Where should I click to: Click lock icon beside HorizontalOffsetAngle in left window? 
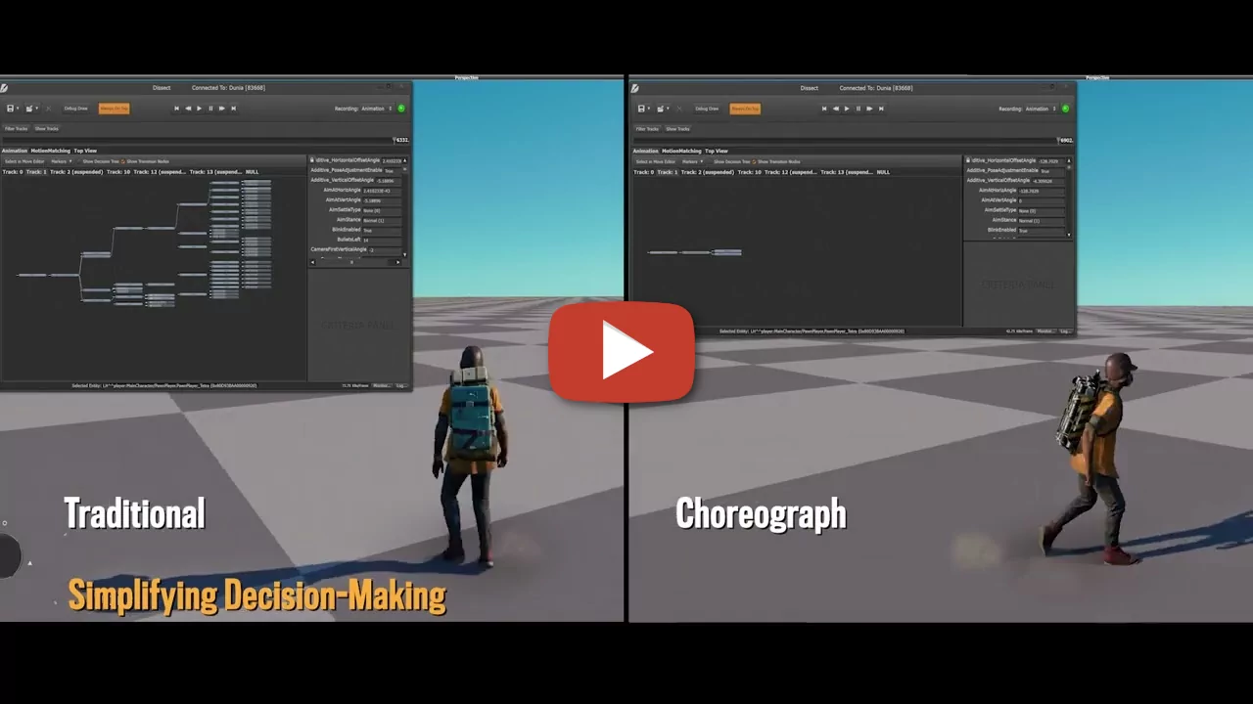(311, 159)
